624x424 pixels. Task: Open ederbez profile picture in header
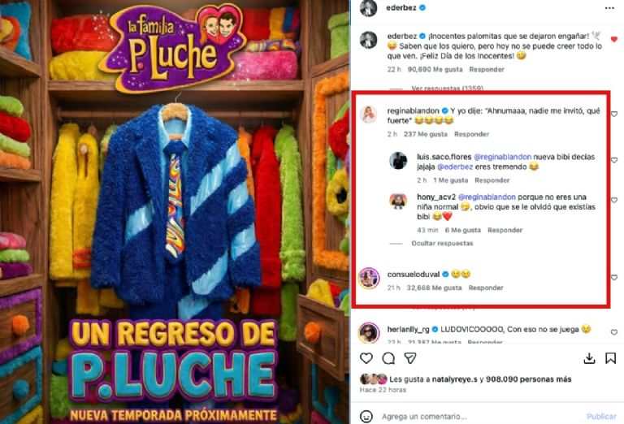(368, 8)
